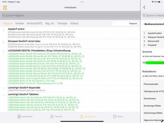Select LACOSAMID desitin sirup 10 mg/ml line
164x123 pixels.
click(45, 78)
